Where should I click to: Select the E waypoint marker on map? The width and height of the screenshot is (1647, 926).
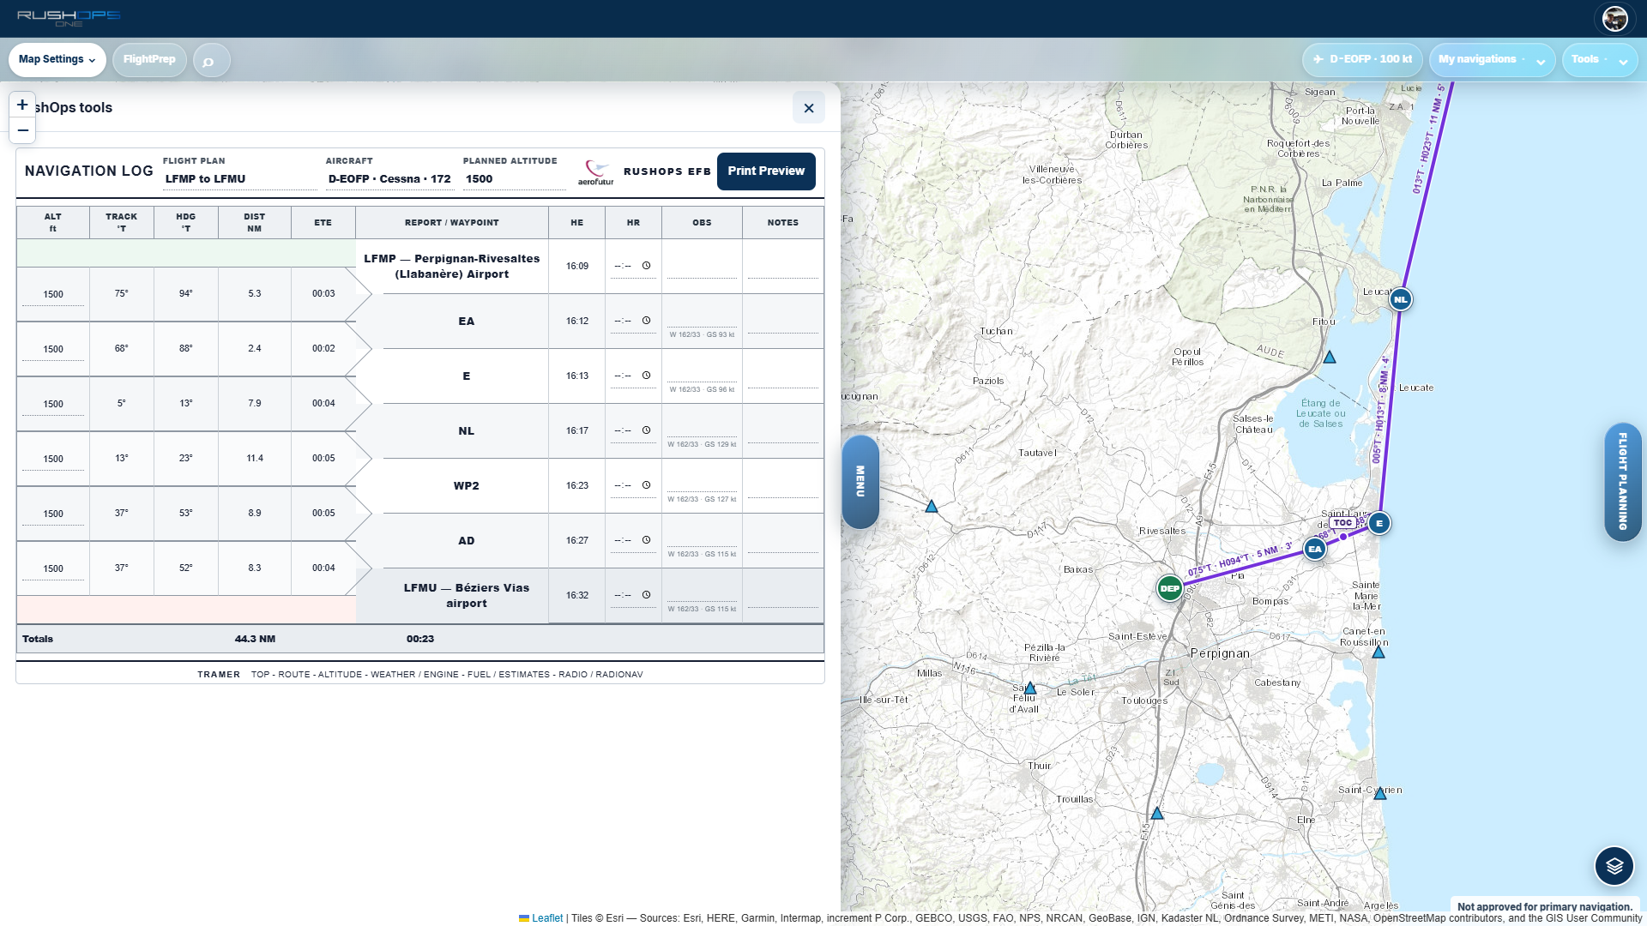[1379, 523]
